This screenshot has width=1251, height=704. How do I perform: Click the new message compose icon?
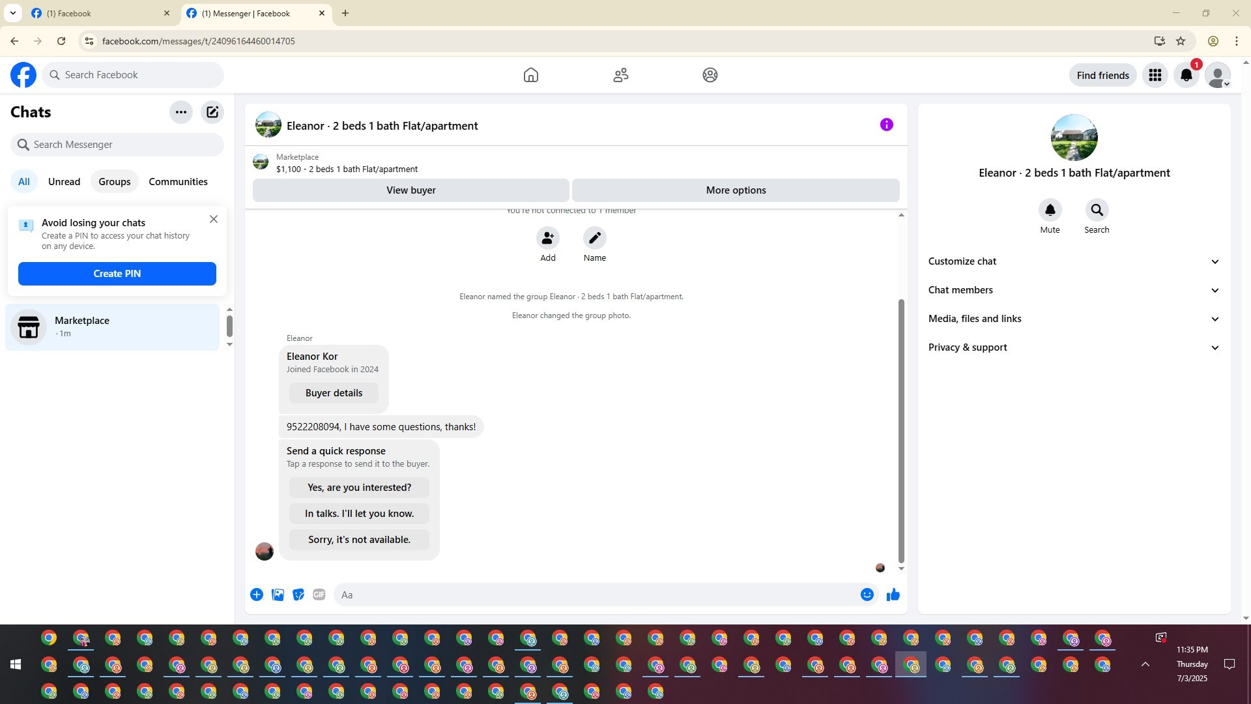pos(212,112)
